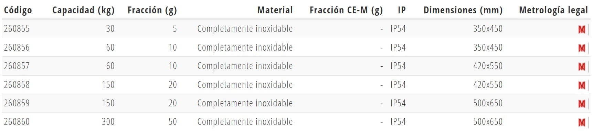Click IP54 value in row 260856
Image resolution: width=593 pixels, height=132 pixels.
click(x=398, y=47)
